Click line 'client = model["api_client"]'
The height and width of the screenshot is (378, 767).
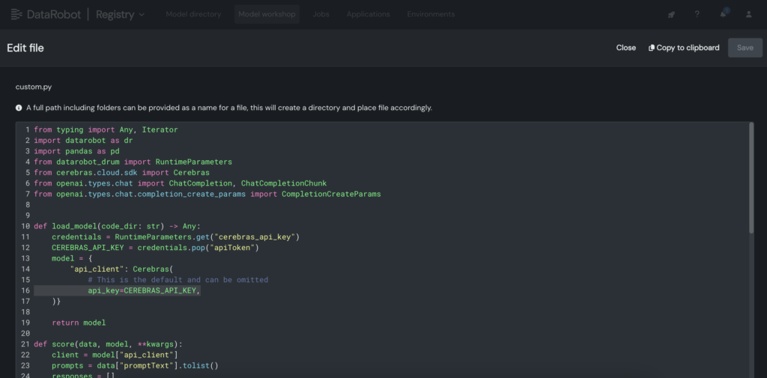point(115,355)
